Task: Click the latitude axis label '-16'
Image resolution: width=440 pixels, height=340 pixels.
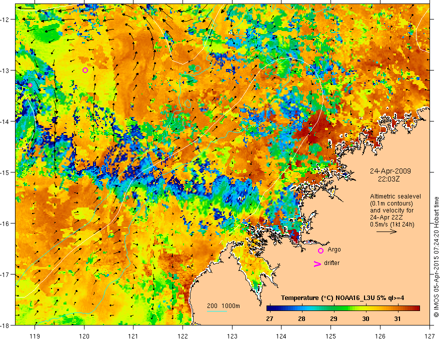Action: (5, 223)
